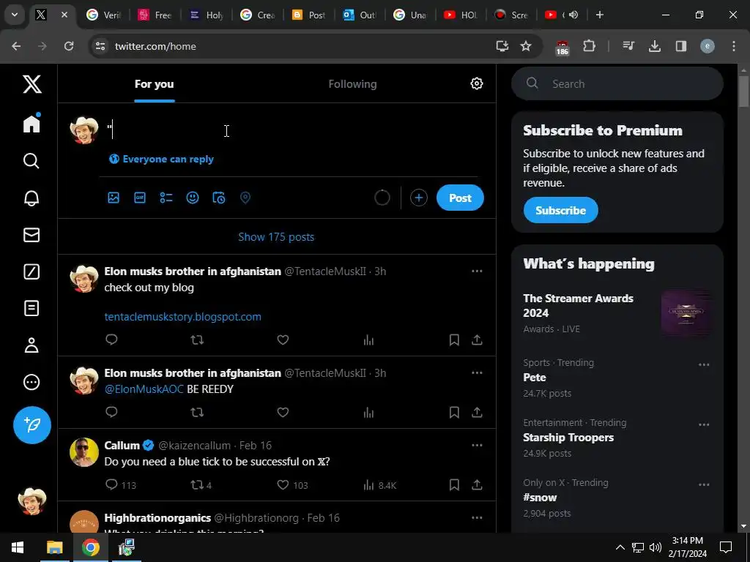Open Lists icon in the sidebar
The width and height of the screenshot is (750, 562).
(31, 308)
